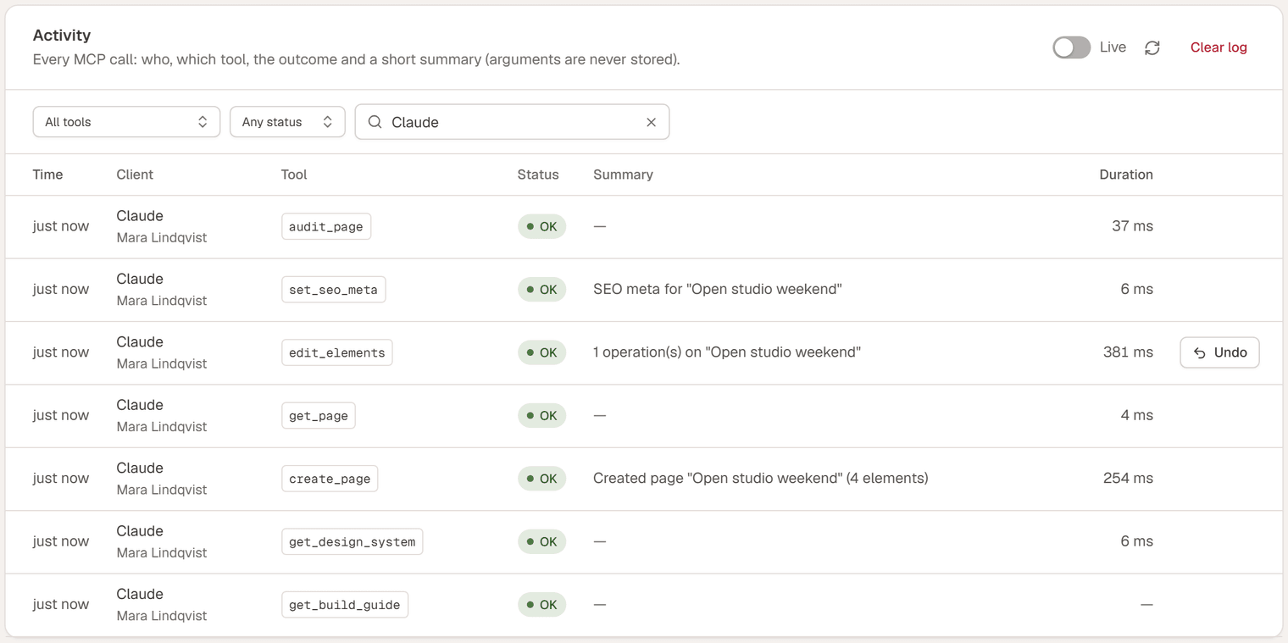The height and width of the screenshot is (643, 1288).
Task: Click Mara Lindqvist in the audit_page row
Action: click(x=161, y=238)
